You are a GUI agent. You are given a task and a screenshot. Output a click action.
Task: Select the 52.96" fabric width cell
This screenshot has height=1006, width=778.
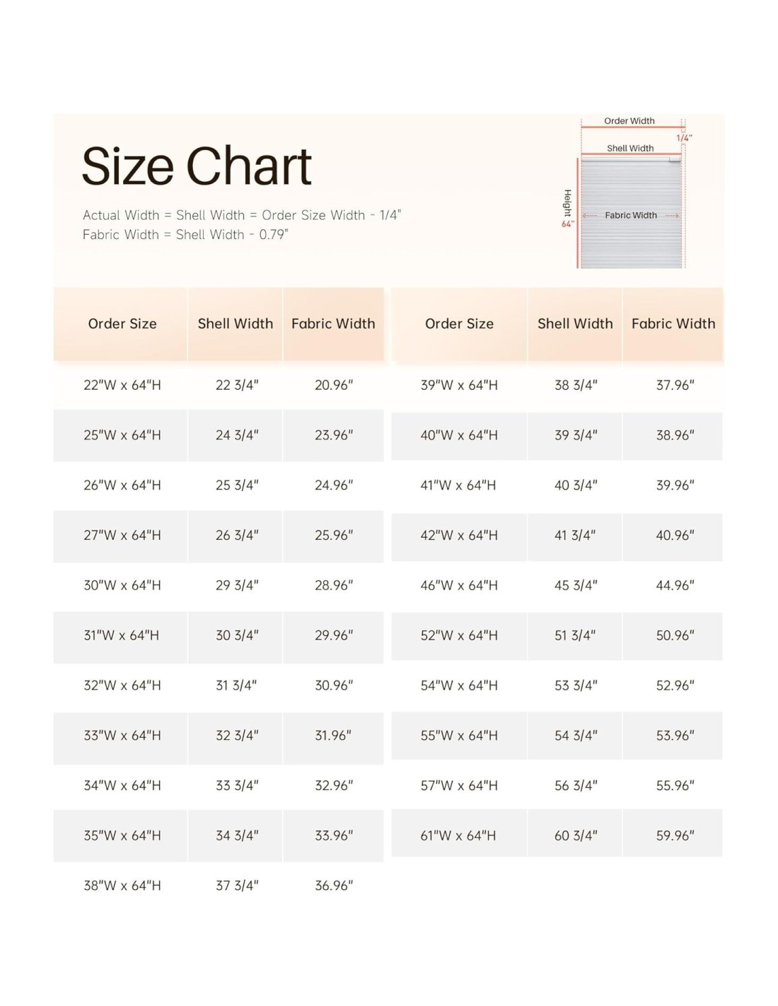tap(675, 686)
